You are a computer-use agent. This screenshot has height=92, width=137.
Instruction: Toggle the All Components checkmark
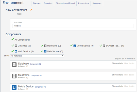coord(13,39)
